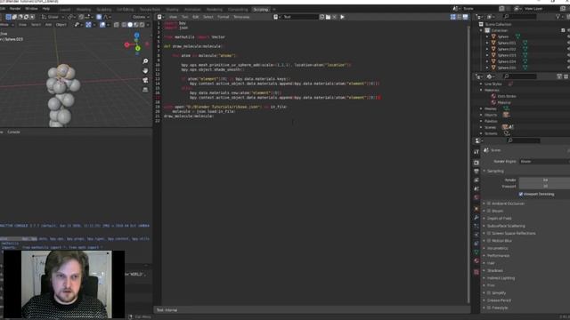
Task: Enable Freestyle checkbox
Action: click(489, 308)
